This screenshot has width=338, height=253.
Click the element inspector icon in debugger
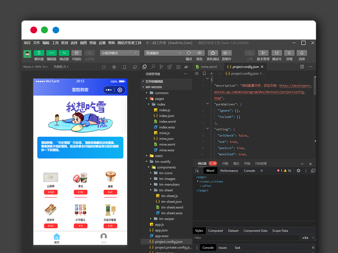click(197, 171)
